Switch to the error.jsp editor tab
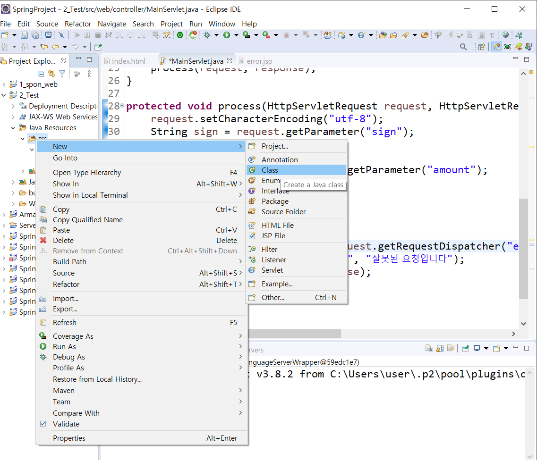Viewport: 537px width, 460px height. tap(255, 61)
